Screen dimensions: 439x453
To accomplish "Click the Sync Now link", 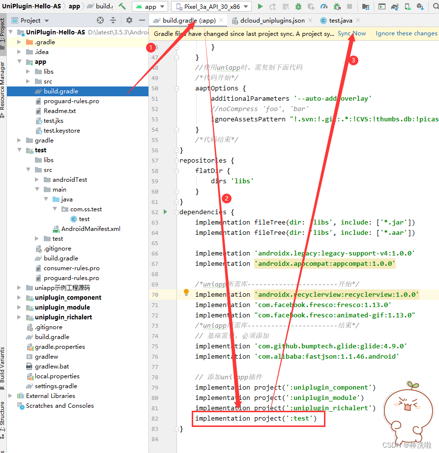I will [351, 33].
